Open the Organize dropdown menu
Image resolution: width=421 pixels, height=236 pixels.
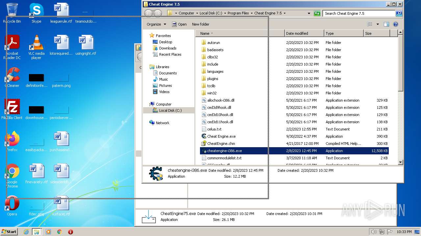tap(157, 24)
